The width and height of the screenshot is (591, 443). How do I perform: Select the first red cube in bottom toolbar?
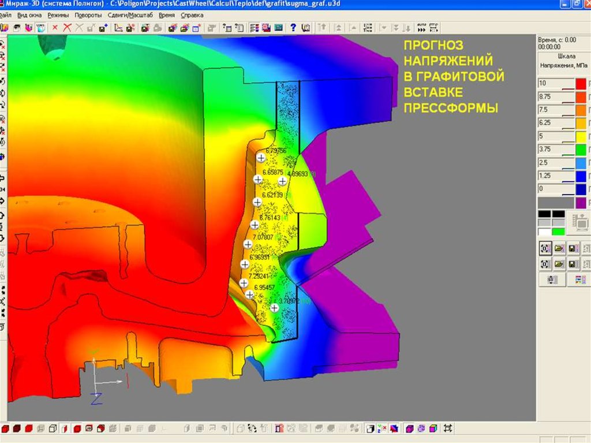coord(6,429)
